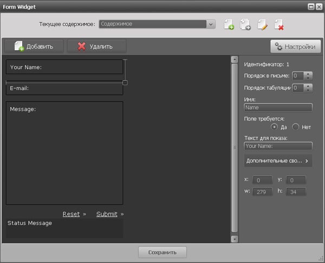This screenshot has width=325, height=263.
Task: Click the edit content pencil icon
Action: pyautogui.click(x=262, y=24)
